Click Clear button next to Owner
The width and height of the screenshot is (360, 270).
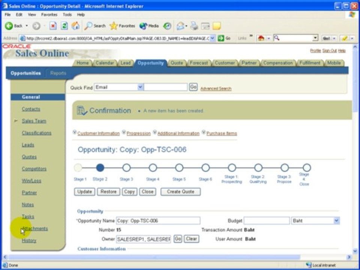click(x=192, y=239)
